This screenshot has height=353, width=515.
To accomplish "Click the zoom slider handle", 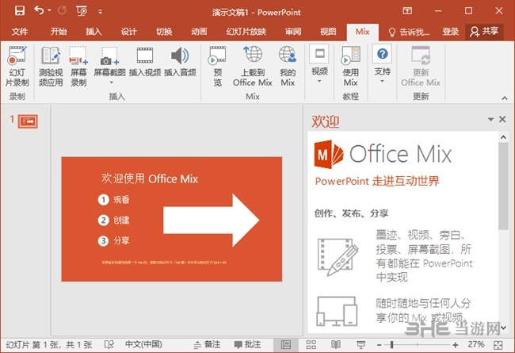I will click(391, 345).
